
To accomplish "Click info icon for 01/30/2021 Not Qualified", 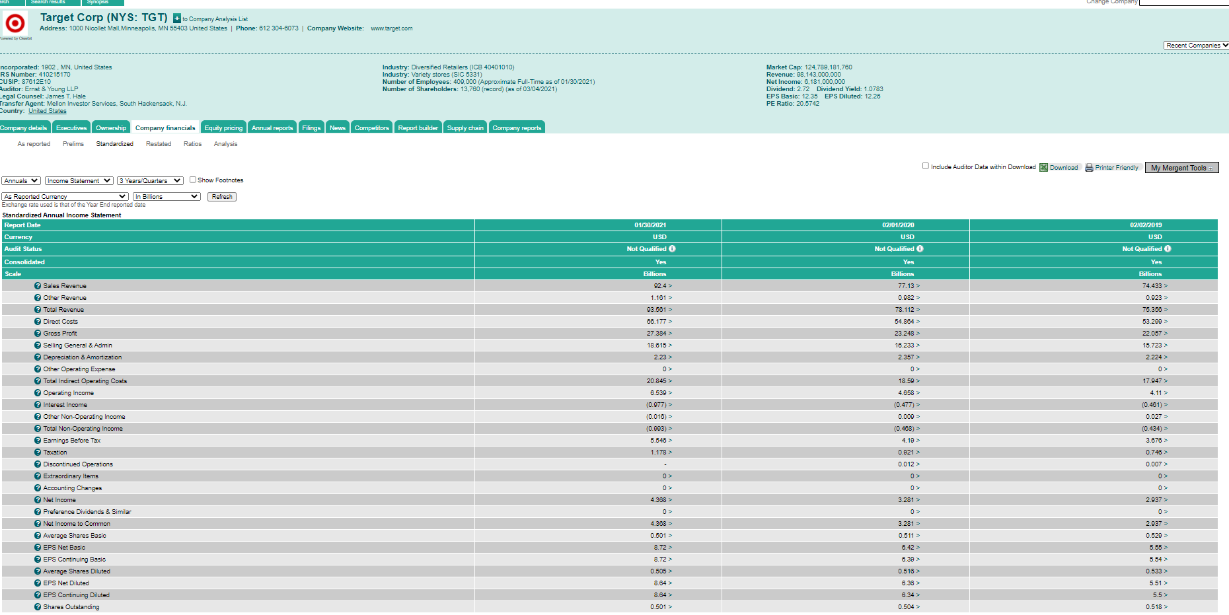I will [x=672, y=249].
